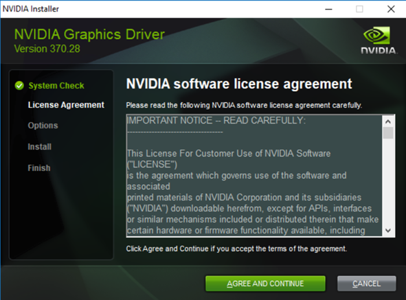Click the IMPORTANT NOTICE heading text

tap(216, 120)
